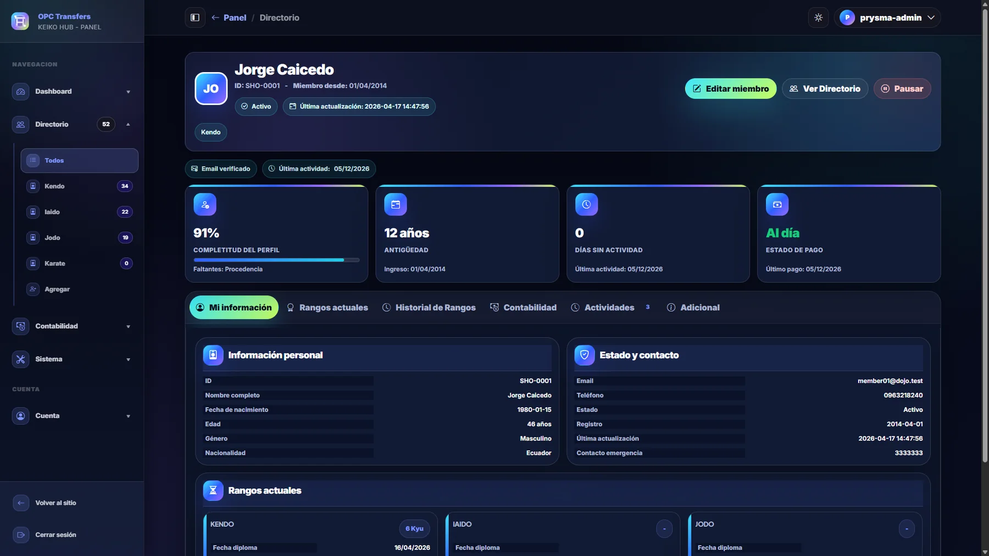Select the Mi información tab
Screen dimensions: 989x556
click(x=234, y=308)
